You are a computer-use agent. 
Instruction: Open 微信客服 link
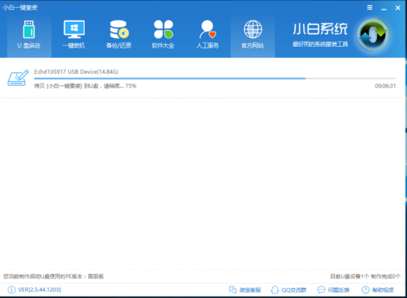pos(246,290)
